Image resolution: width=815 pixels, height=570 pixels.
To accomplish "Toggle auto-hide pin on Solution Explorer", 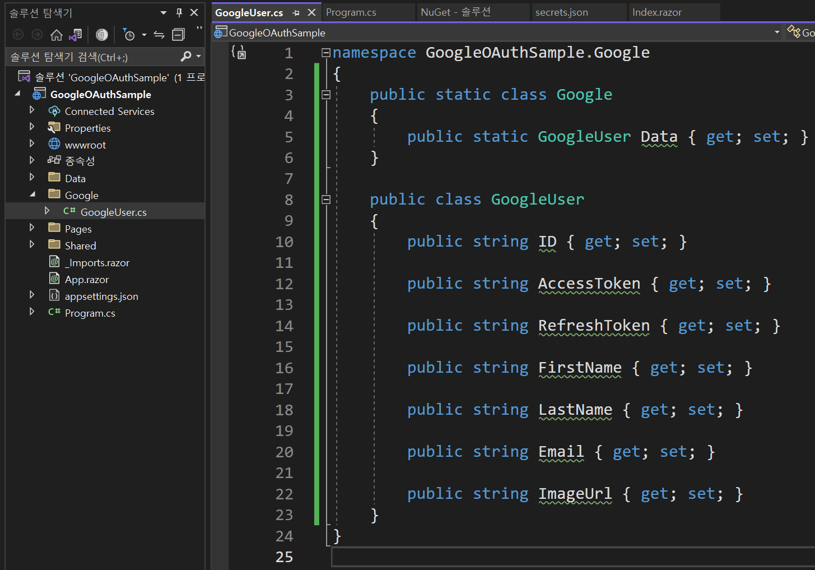I will 179,12.
